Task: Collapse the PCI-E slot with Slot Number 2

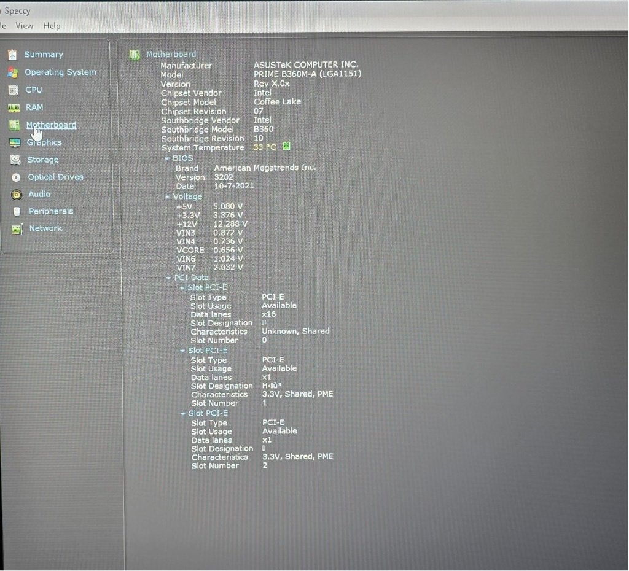Action: click(183, 413)
